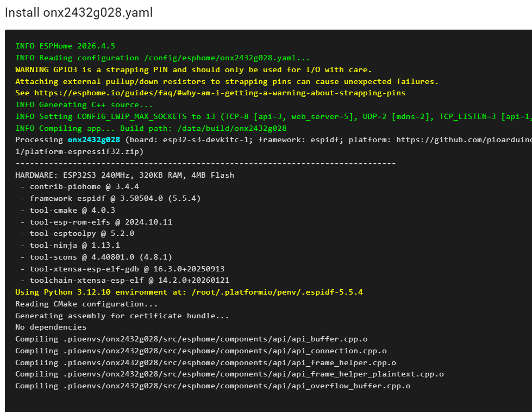This screenshot has width=532, height=412.
Task: Click the '1/platform-espressif32.zip)' log line
Action: click(x=79, y=151)
